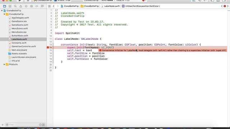Jump to next issue arrow
Image resolution: width=230 pixels, height=129 pixels.
point(228,6)
